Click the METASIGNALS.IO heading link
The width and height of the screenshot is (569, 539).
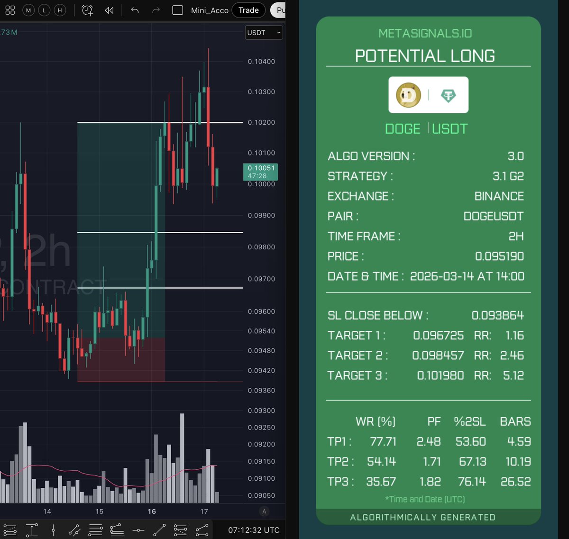pos(425,33)
